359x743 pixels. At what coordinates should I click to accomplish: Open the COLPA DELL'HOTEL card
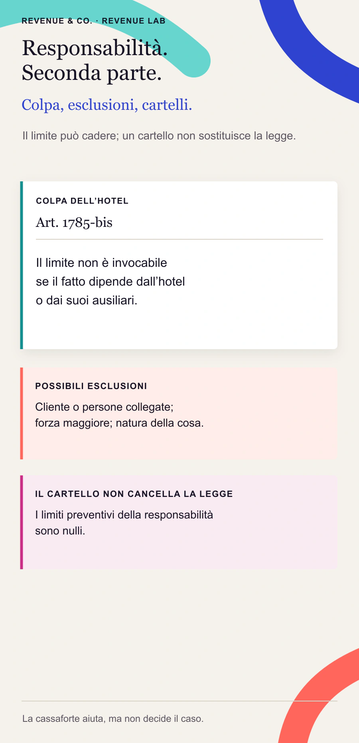pyautogui.click(x=179, y=265)
